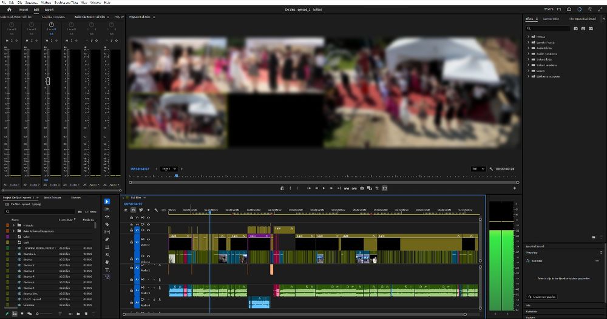Select the Rectangle tool
The width and height of the screenshot is (607, 319).
[x=107, y=247]
